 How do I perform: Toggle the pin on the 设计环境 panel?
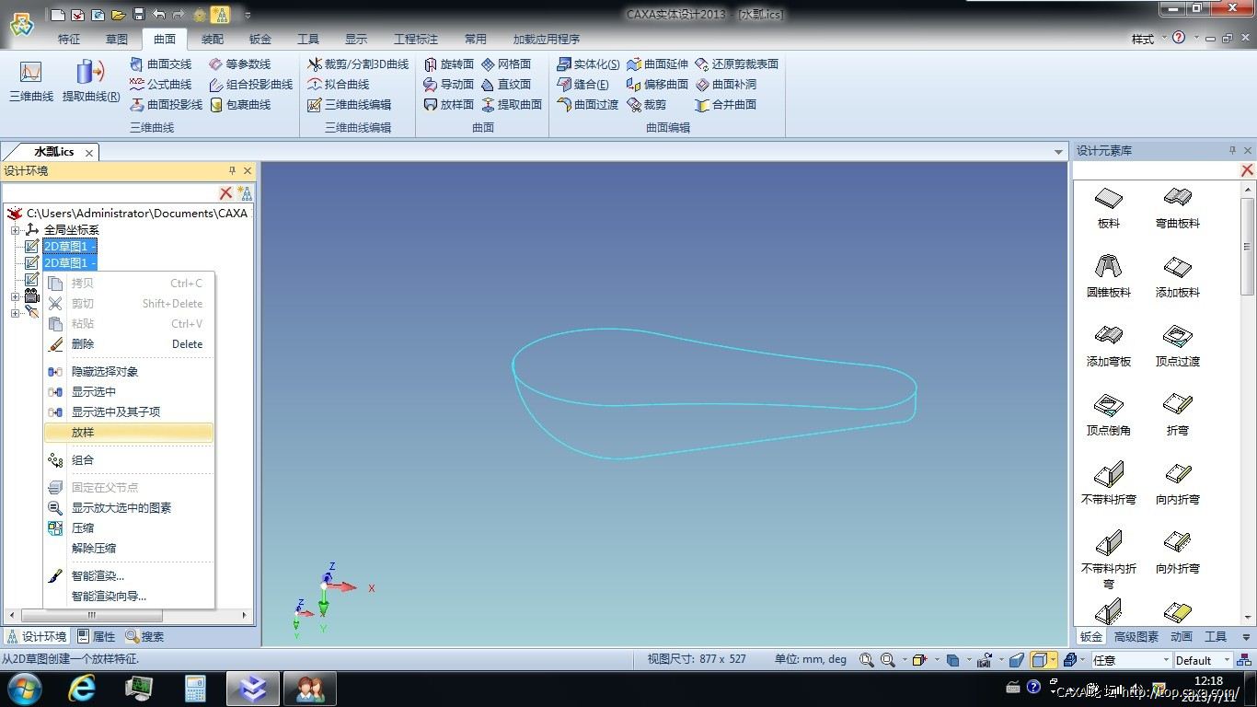(232, 170)
